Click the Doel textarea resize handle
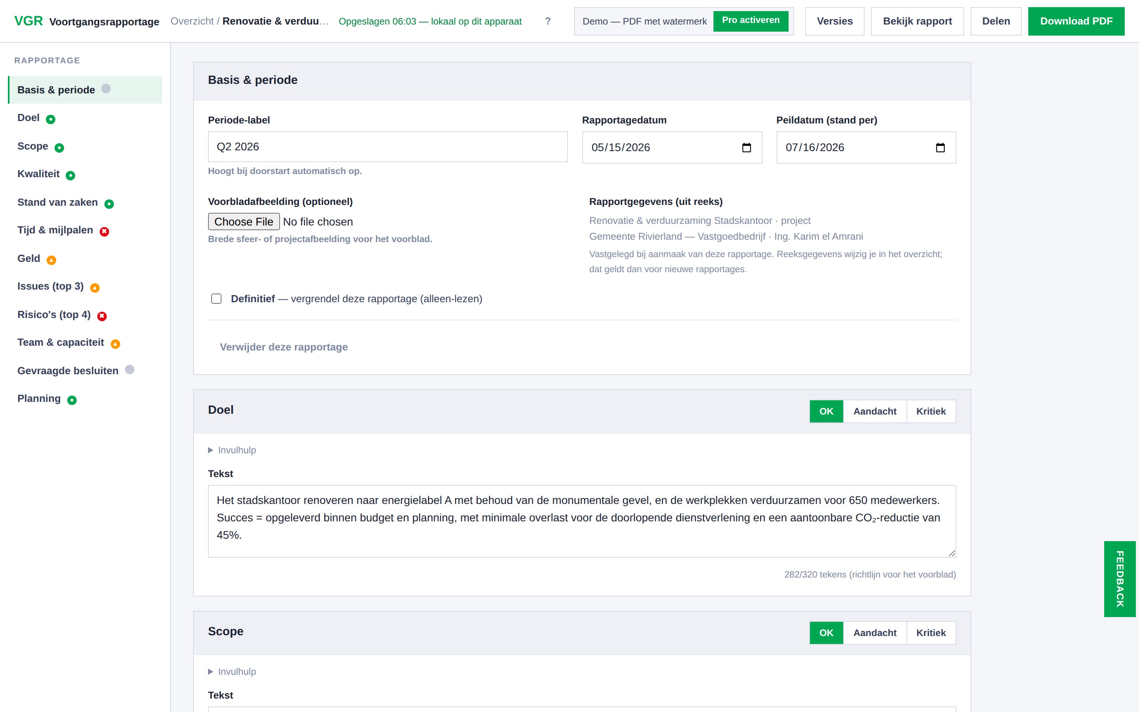This screenshot has width=1139, height=712. coord(952,553)
